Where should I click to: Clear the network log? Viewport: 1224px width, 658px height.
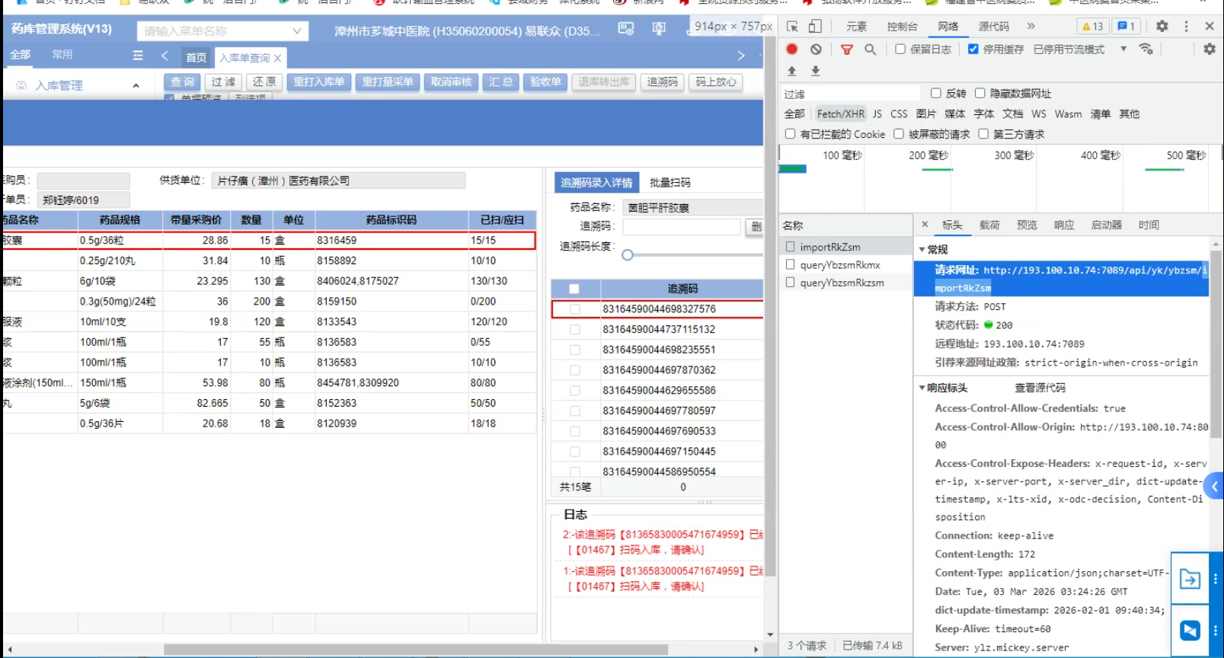[x=816, y=50]
